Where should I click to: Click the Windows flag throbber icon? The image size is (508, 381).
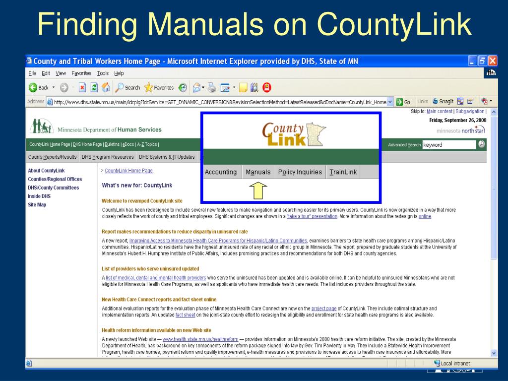click(491, 73)
